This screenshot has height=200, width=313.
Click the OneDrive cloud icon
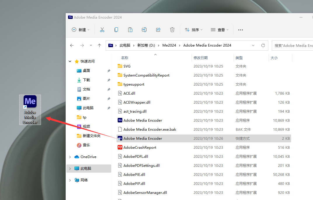coord(77,157)
